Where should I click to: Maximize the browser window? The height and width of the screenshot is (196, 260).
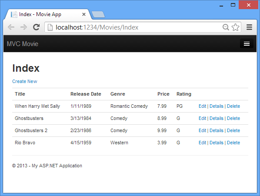(233, 5)
